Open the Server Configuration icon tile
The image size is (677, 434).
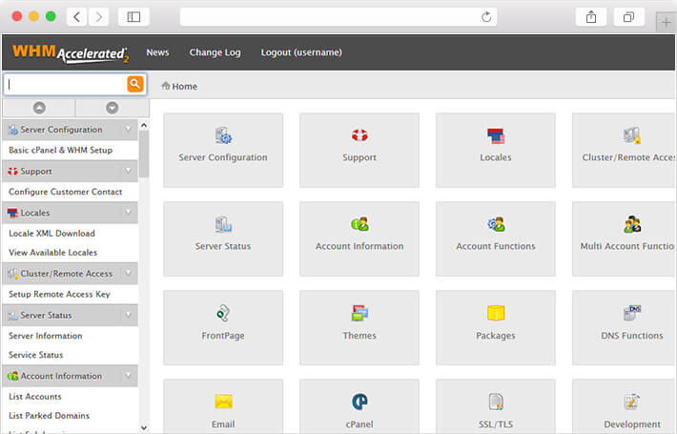point(223,150)
